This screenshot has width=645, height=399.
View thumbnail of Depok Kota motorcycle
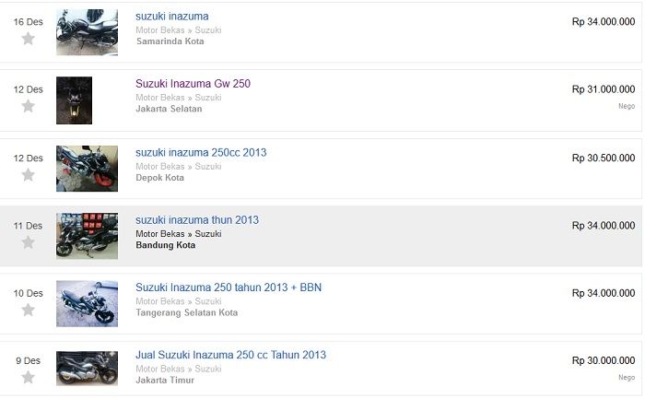87,169
